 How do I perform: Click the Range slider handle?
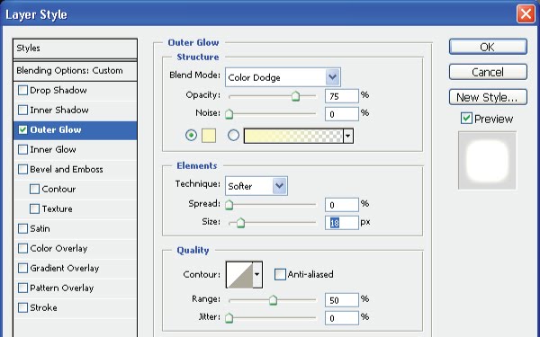click(273, 300)
